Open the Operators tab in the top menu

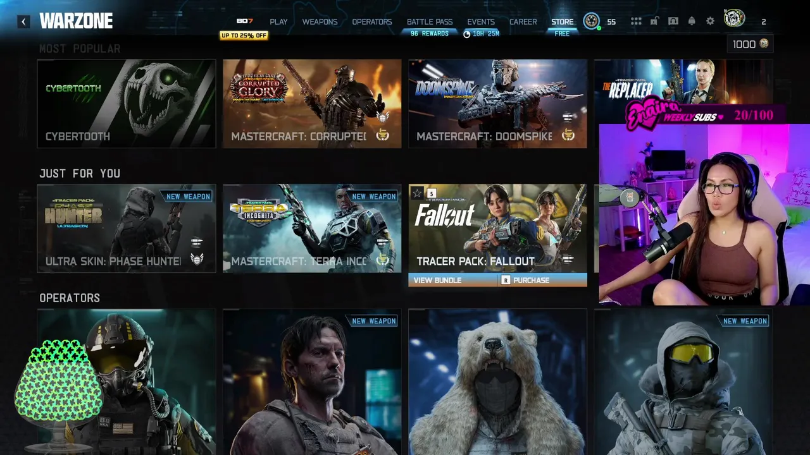372,21
